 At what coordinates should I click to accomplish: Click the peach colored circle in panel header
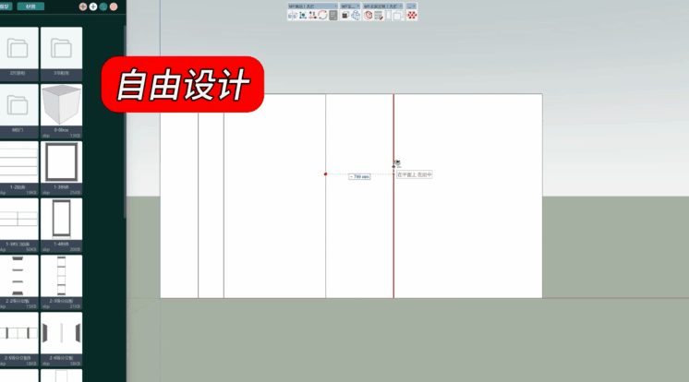114,6
